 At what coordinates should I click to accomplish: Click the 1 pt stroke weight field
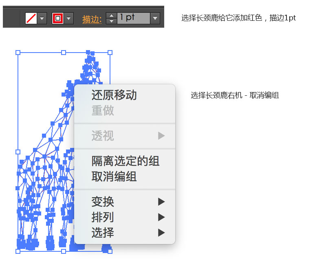click(134, 18)
